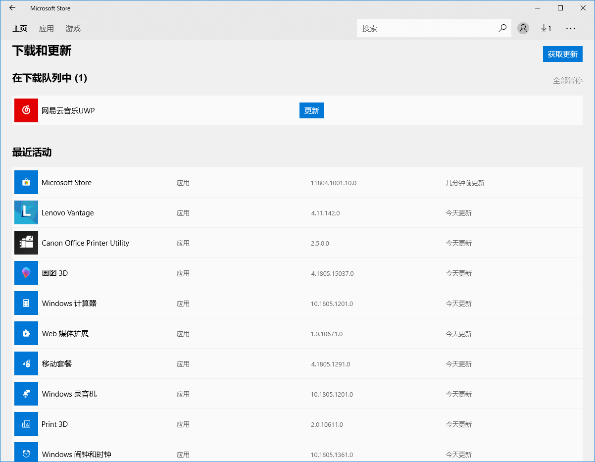Select the Windows 录音机 row name

pos(69,394)
